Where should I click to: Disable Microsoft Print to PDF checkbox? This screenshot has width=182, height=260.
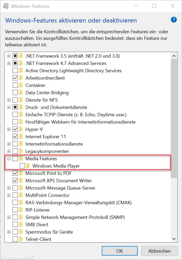coord(15,173)
